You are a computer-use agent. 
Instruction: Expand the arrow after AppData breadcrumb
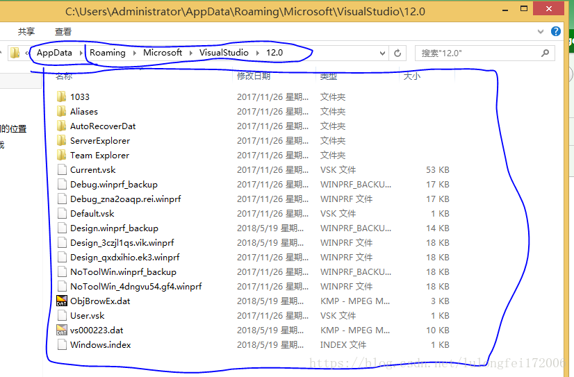pyautogui.click(x=81, y=53)
